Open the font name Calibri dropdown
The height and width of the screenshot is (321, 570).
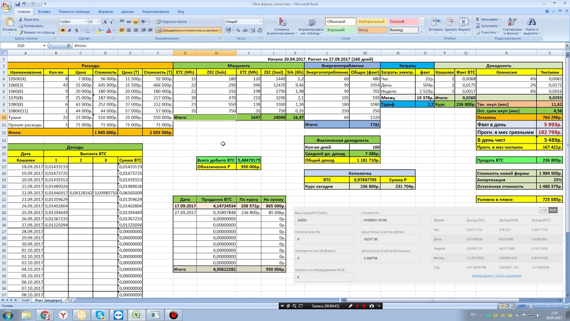(85, 21)
